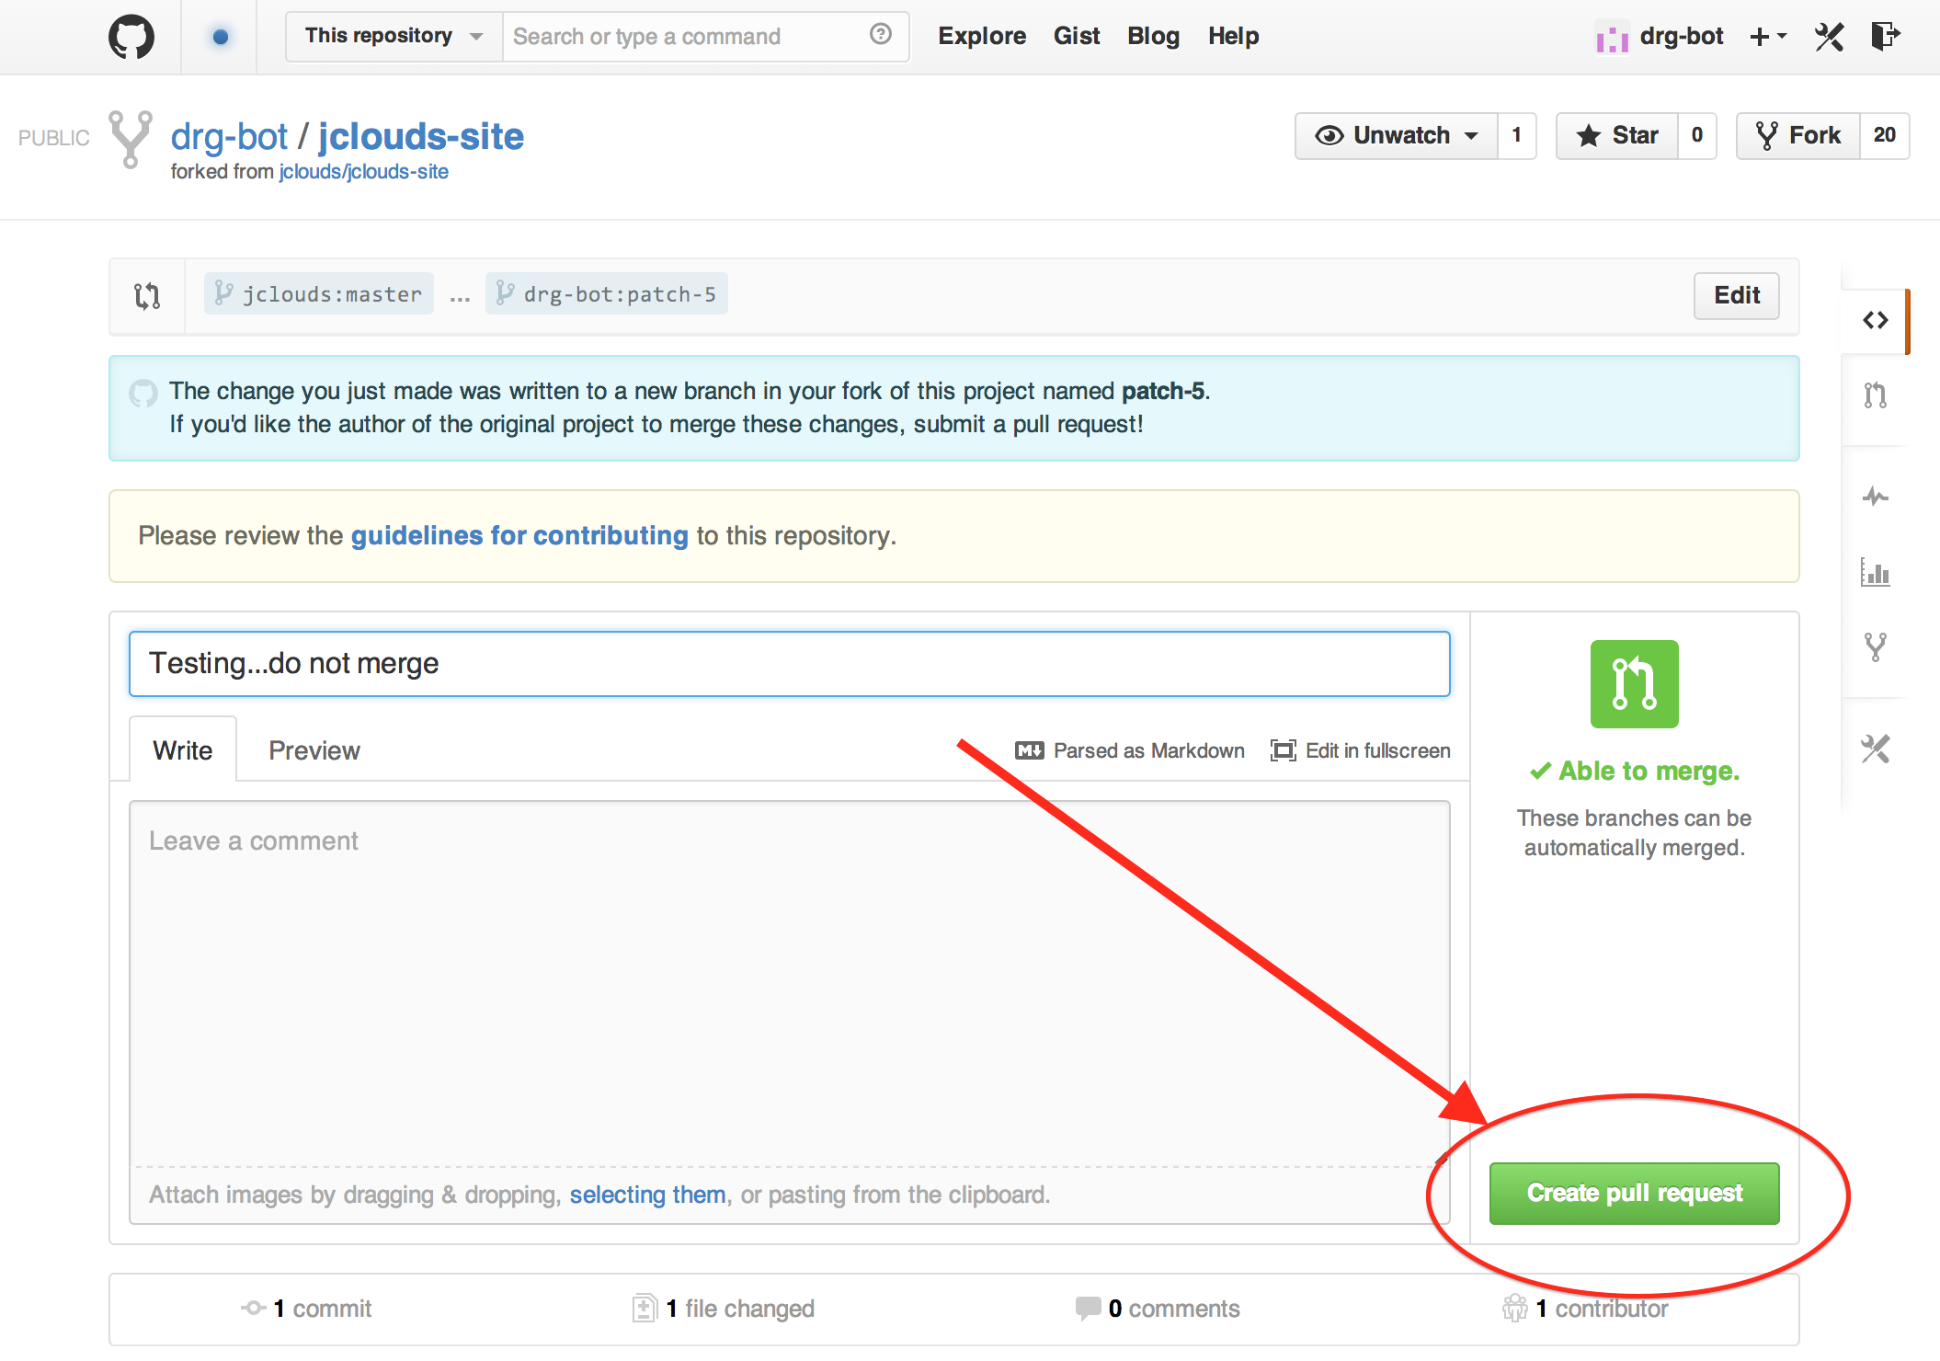Viewport: 1940px width, 1361px height.
Task: Click the search help question mark icon
Action: (880, 35)
